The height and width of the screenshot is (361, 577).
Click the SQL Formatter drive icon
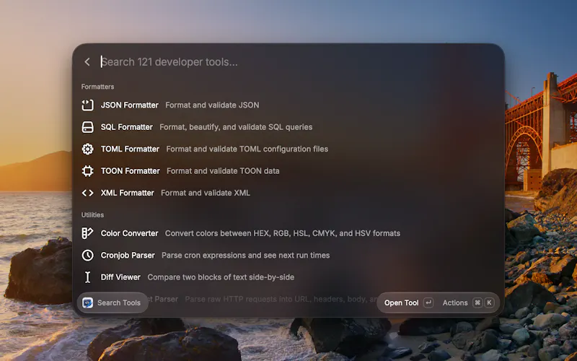(87, 127)
